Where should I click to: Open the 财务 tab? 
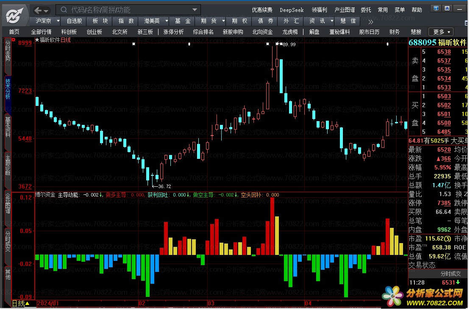(x=395, y=32)
